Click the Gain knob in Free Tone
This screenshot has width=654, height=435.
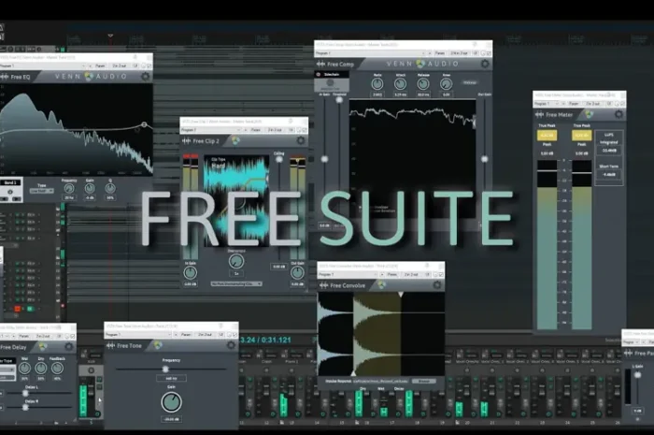(x=171, y=401)
